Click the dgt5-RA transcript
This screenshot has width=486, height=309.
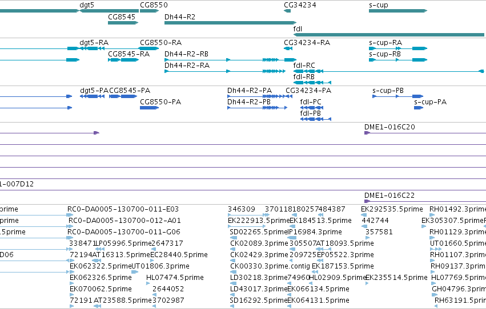click(x=92, y=48)
